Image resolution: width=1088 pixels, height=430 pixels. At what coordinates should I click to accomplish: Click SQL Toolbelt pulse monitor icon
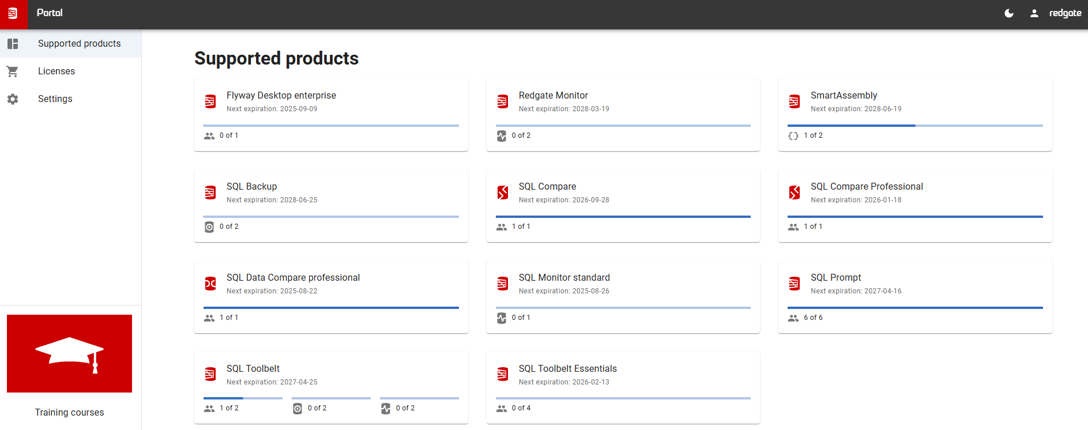[x=386, y=409]
